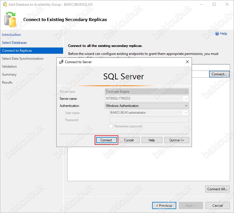Close the Add Database wizard window
The width and height of the screenshot is (234, 213).
coord(227,4)
